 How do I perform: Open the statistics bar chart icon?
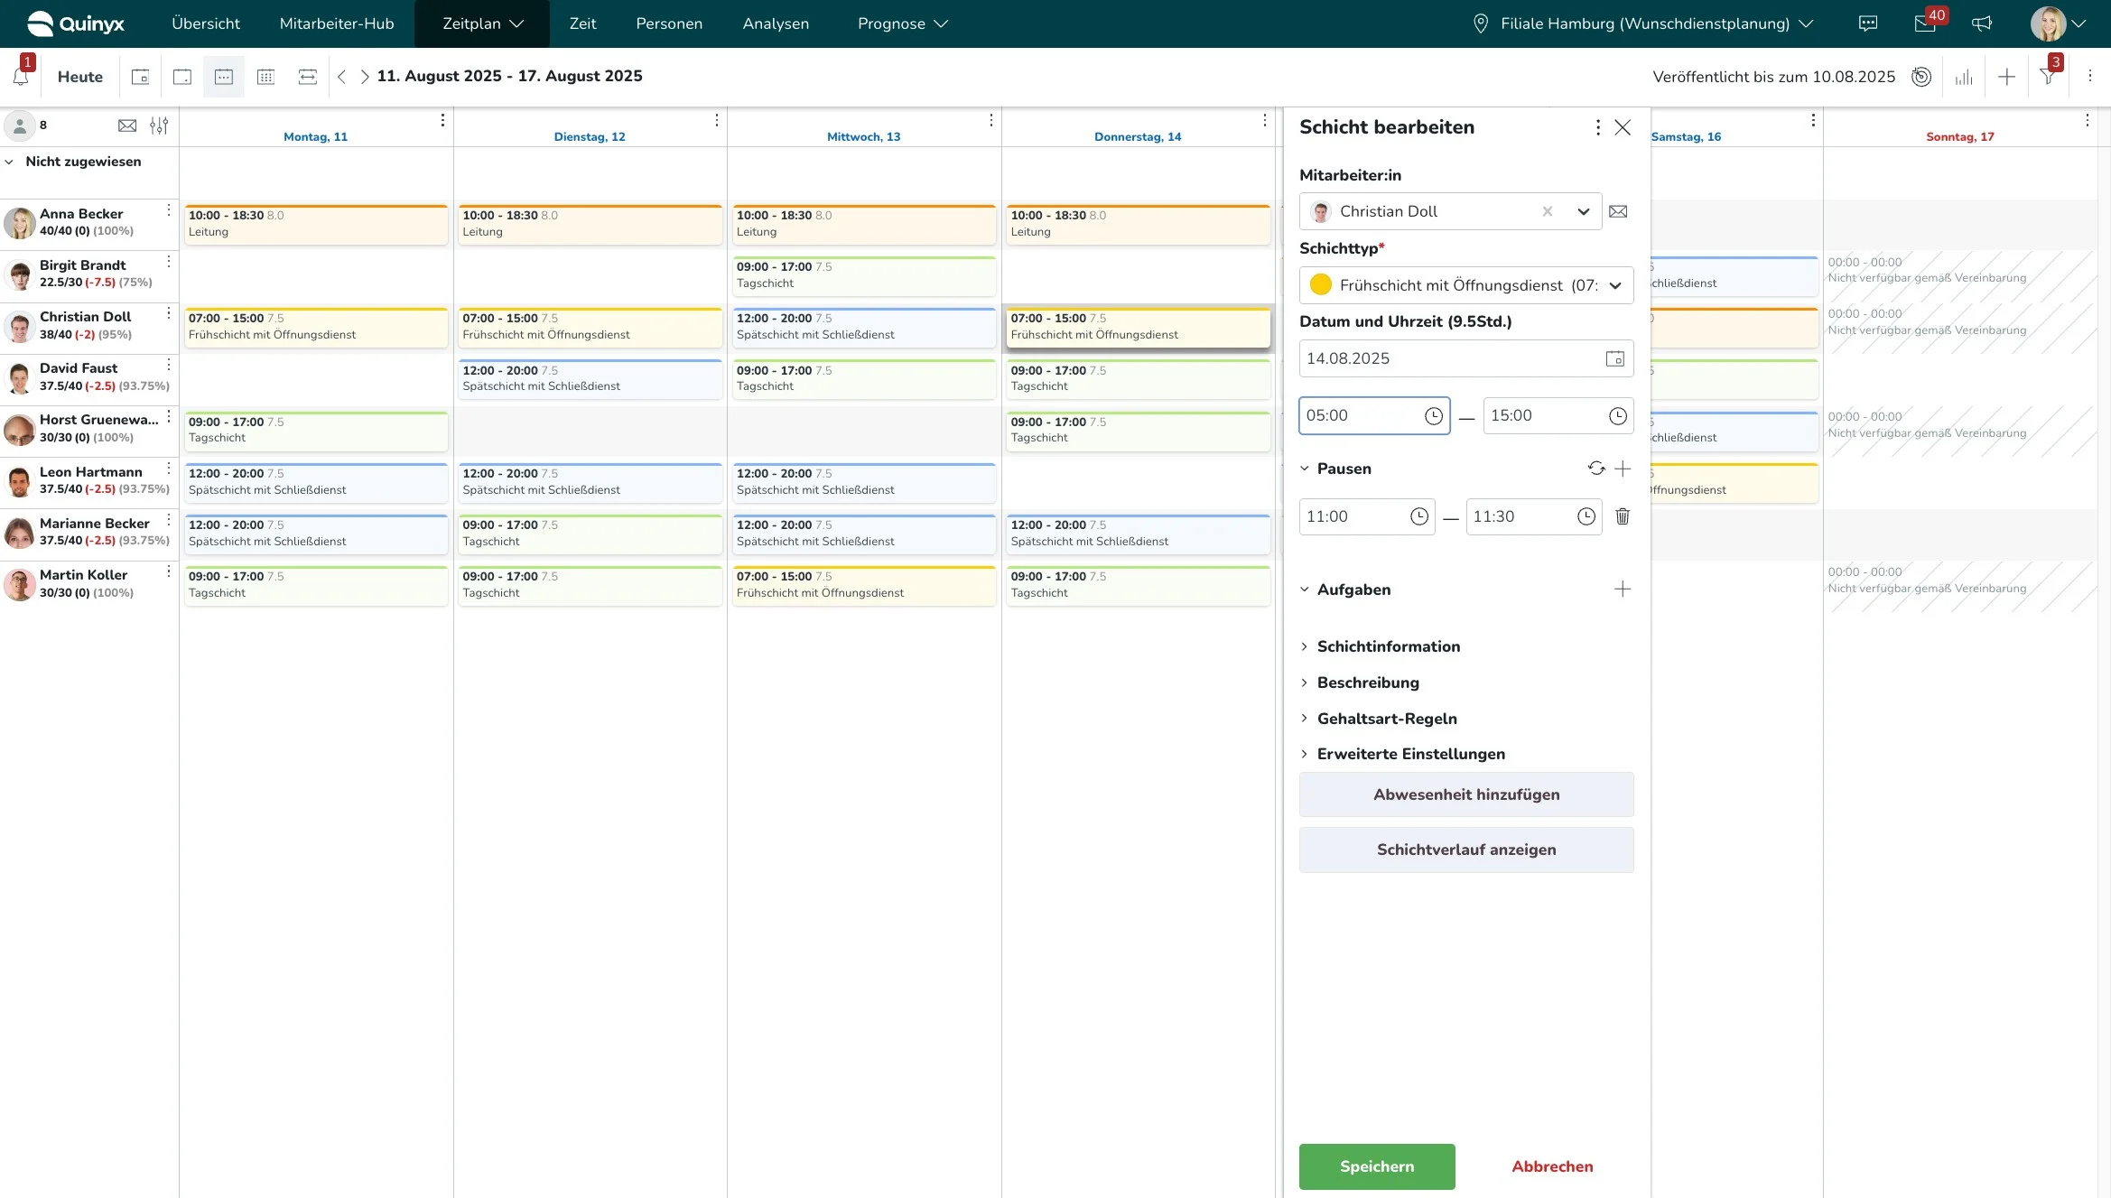tap(1964, 78)
